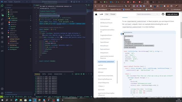Open AnthropicStream docs link
The height and width of the screenshot is (102, 182).
[105, 19]
